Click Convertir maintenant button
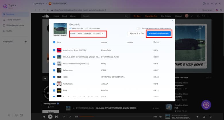This screenshot has width=224, height=120. pyautogui.click(x=159, y=34)
